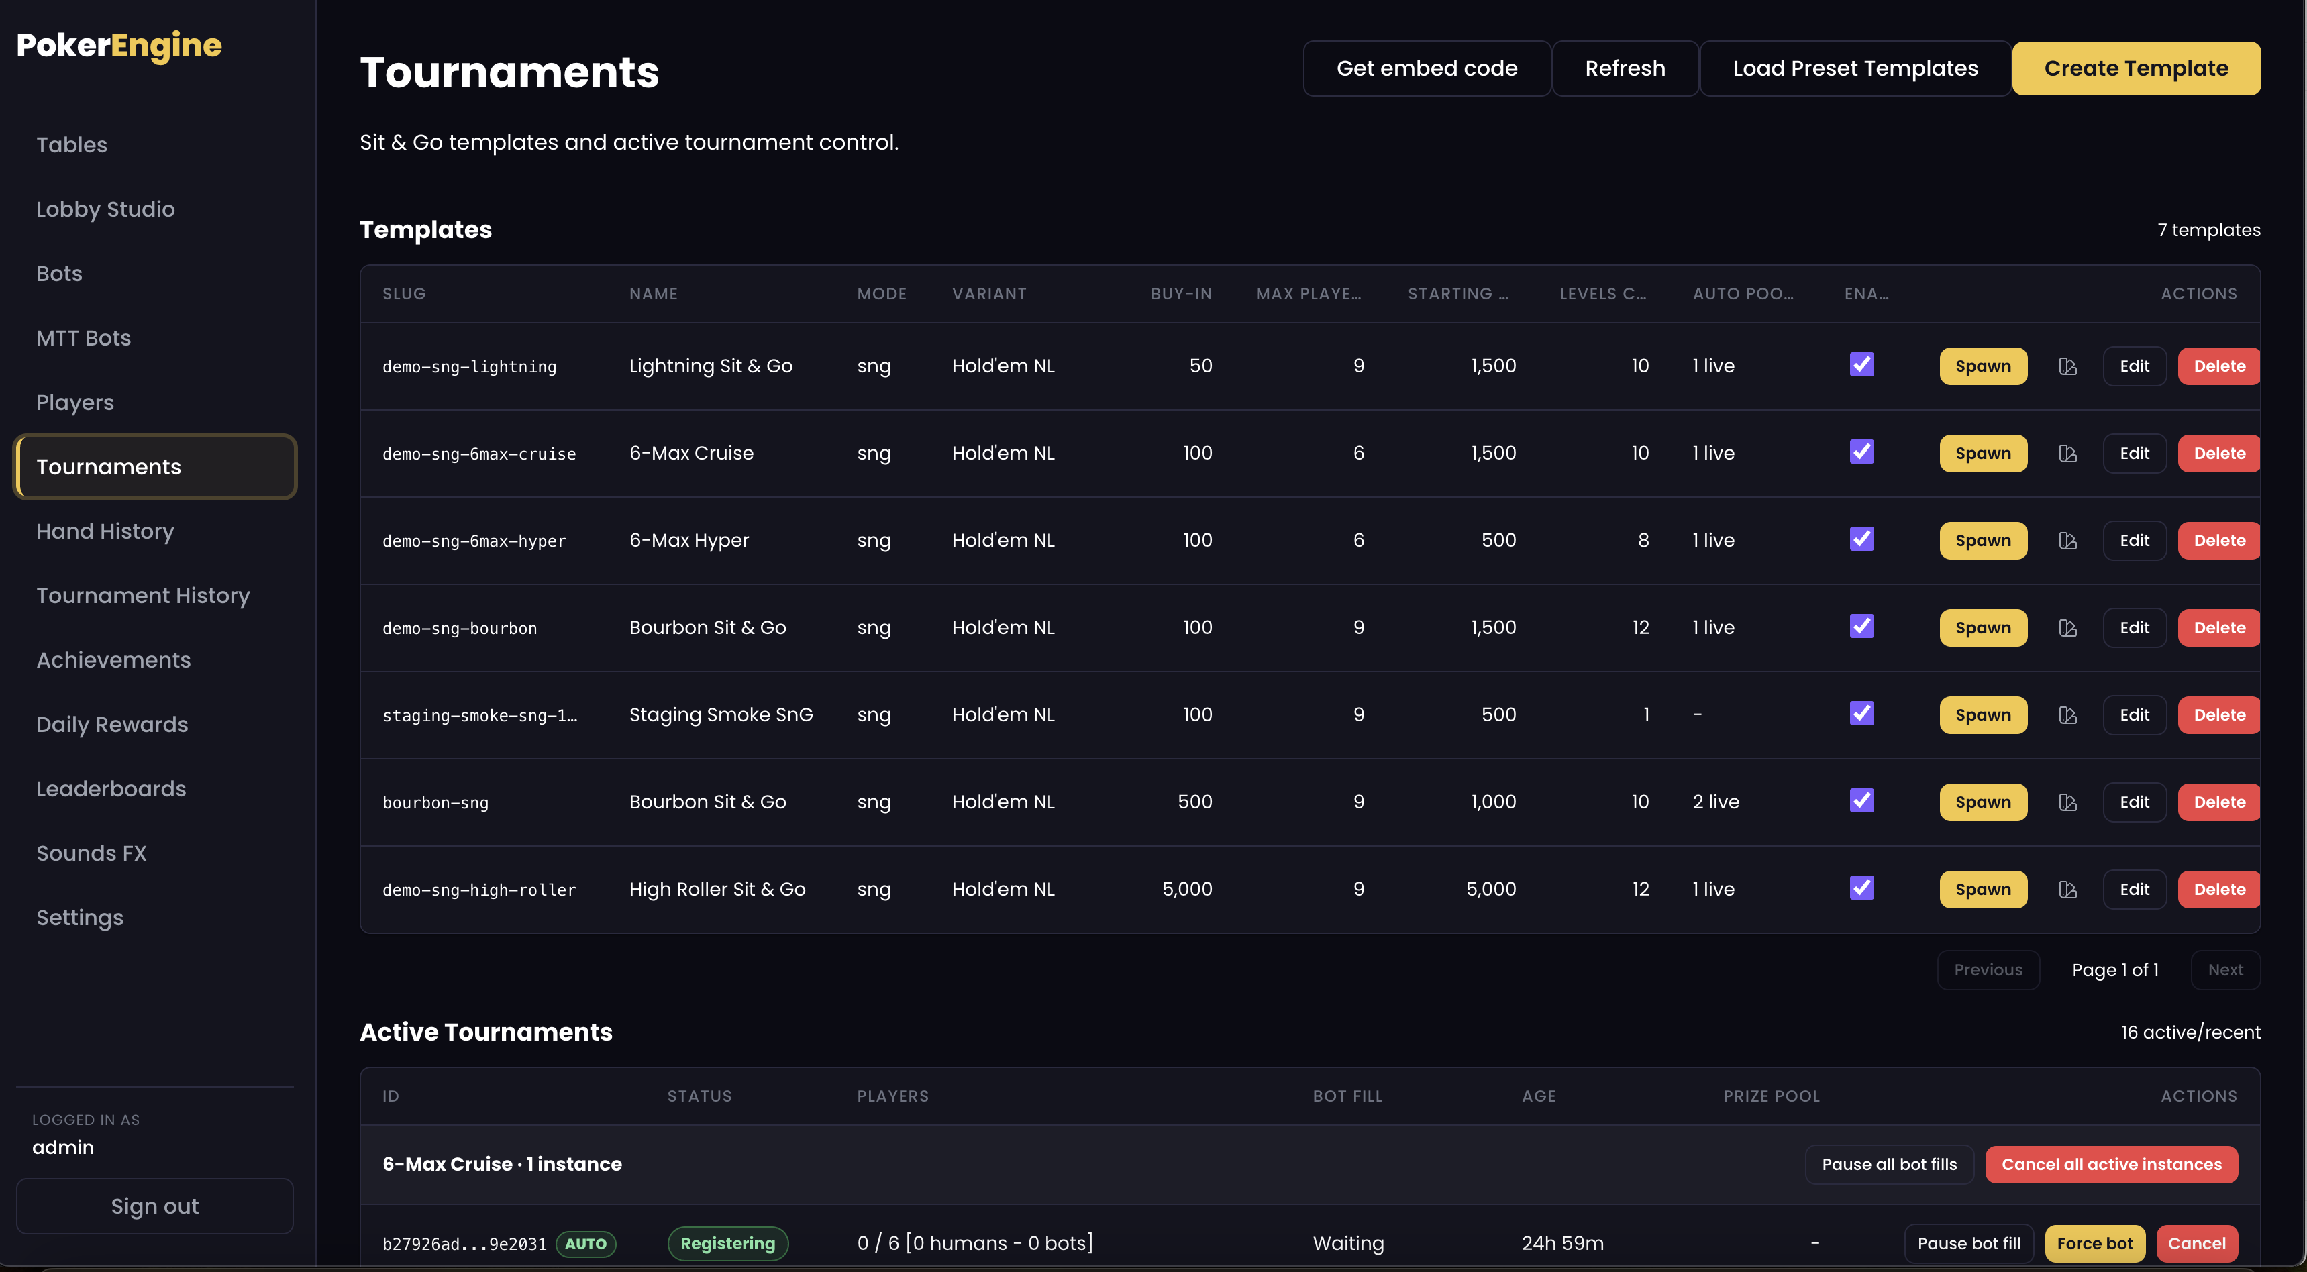Click the 2 live auto pool value

pos(1716,802)
